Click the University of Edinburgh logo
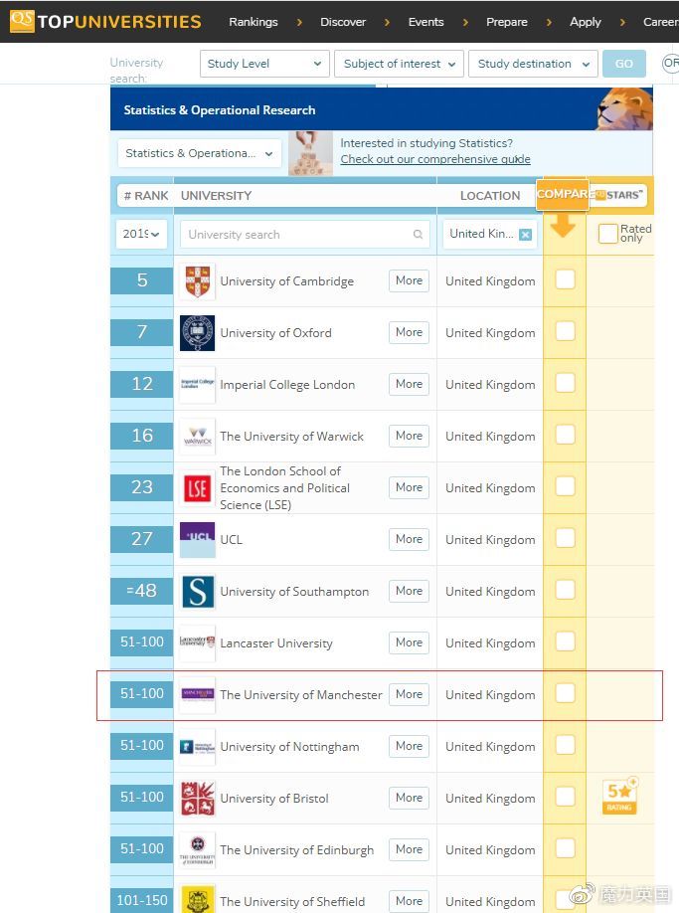Screen dimensions: 679x913 (x=197, y=850)
